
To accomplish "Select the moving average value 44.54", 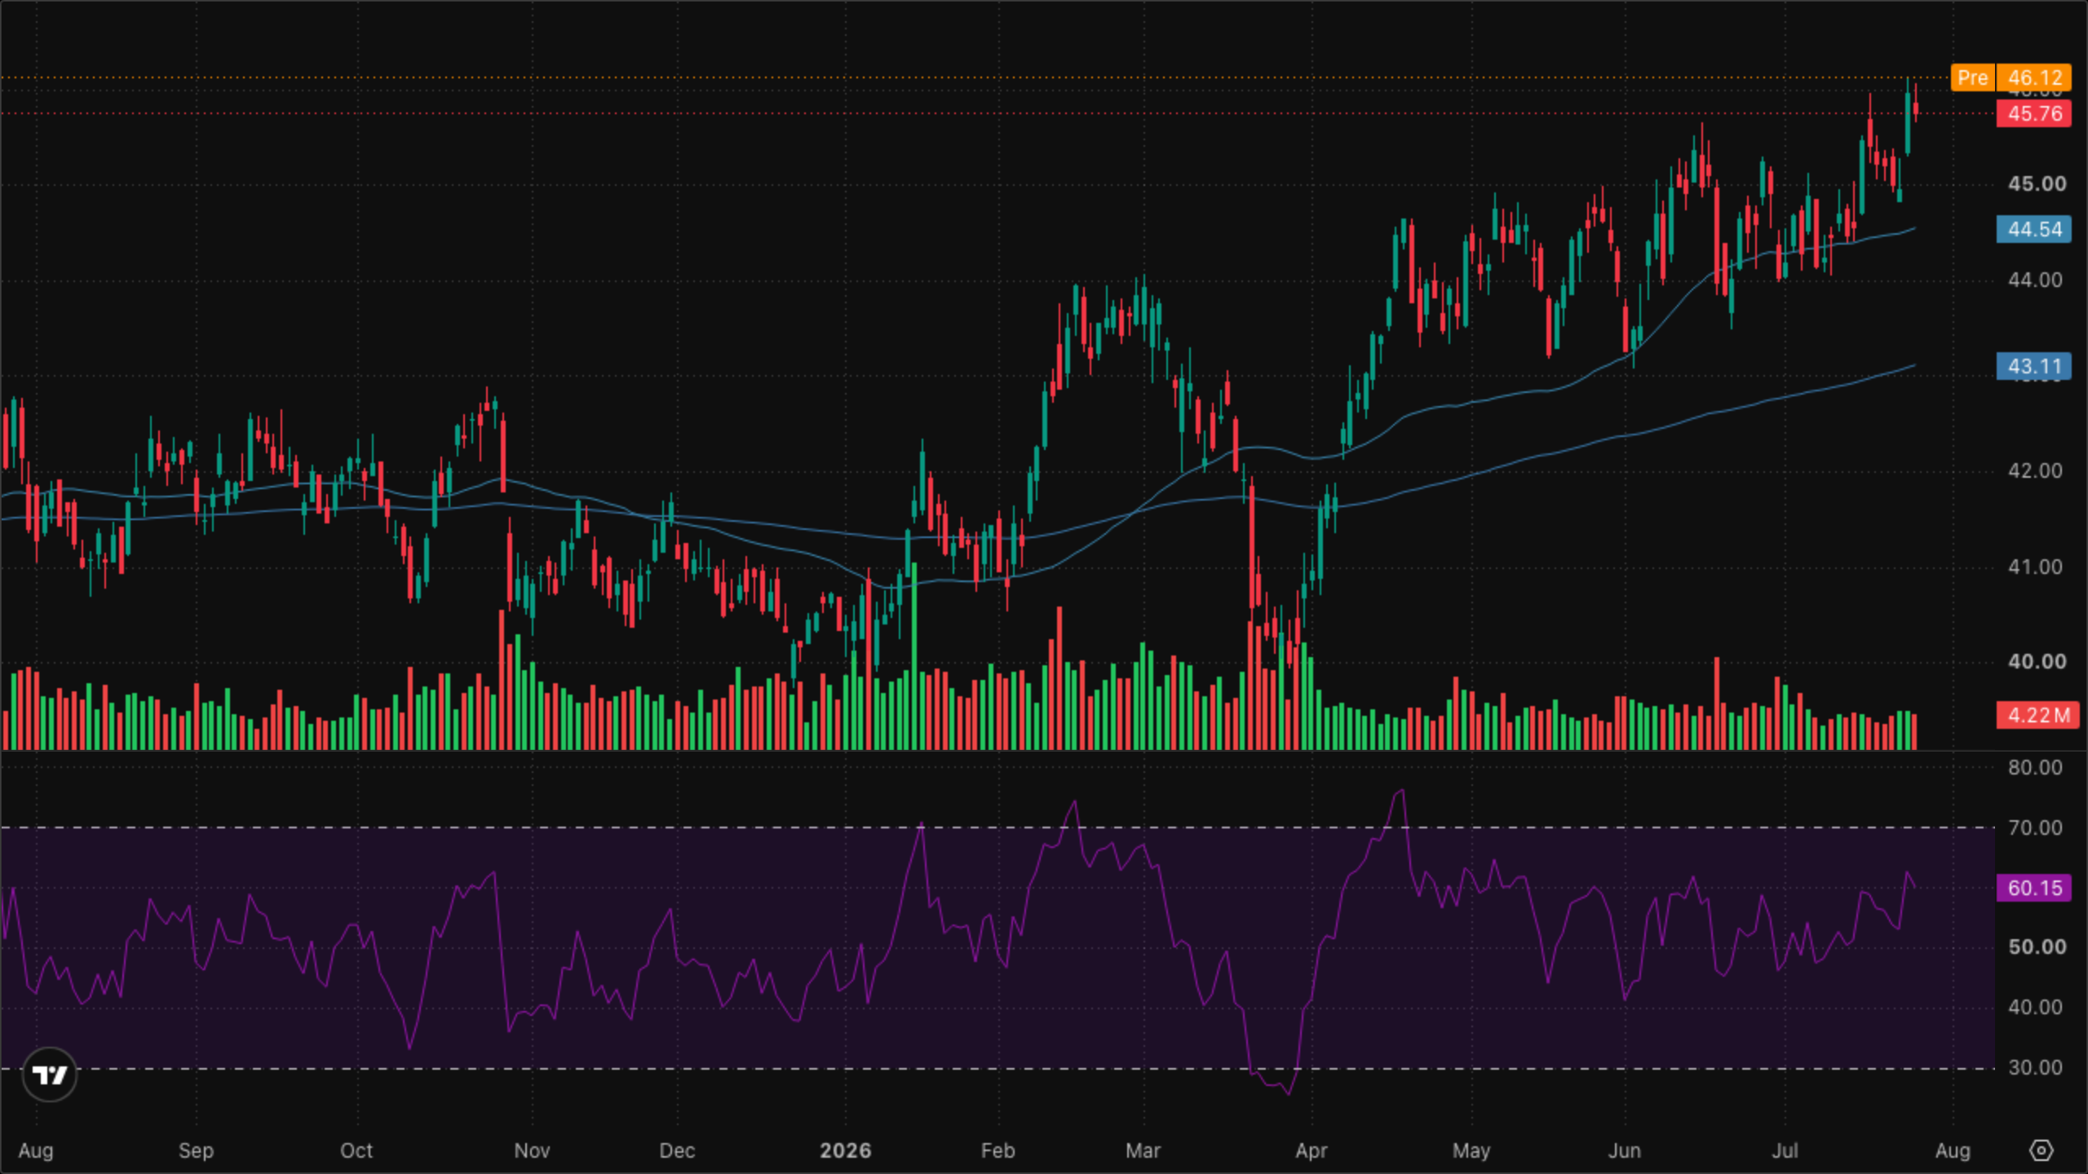I will point(2034,229).
